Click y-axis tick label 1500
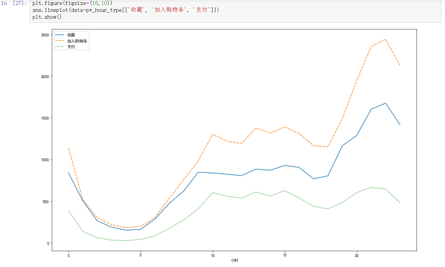This screenshot has width=445, height=267. pos(45,118)
